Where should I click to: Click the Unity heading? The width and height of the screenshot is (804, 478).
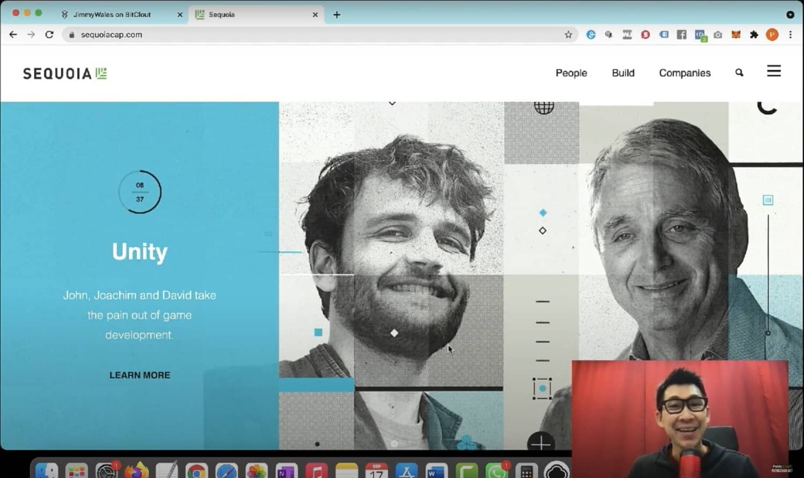(x=140, y=252)
